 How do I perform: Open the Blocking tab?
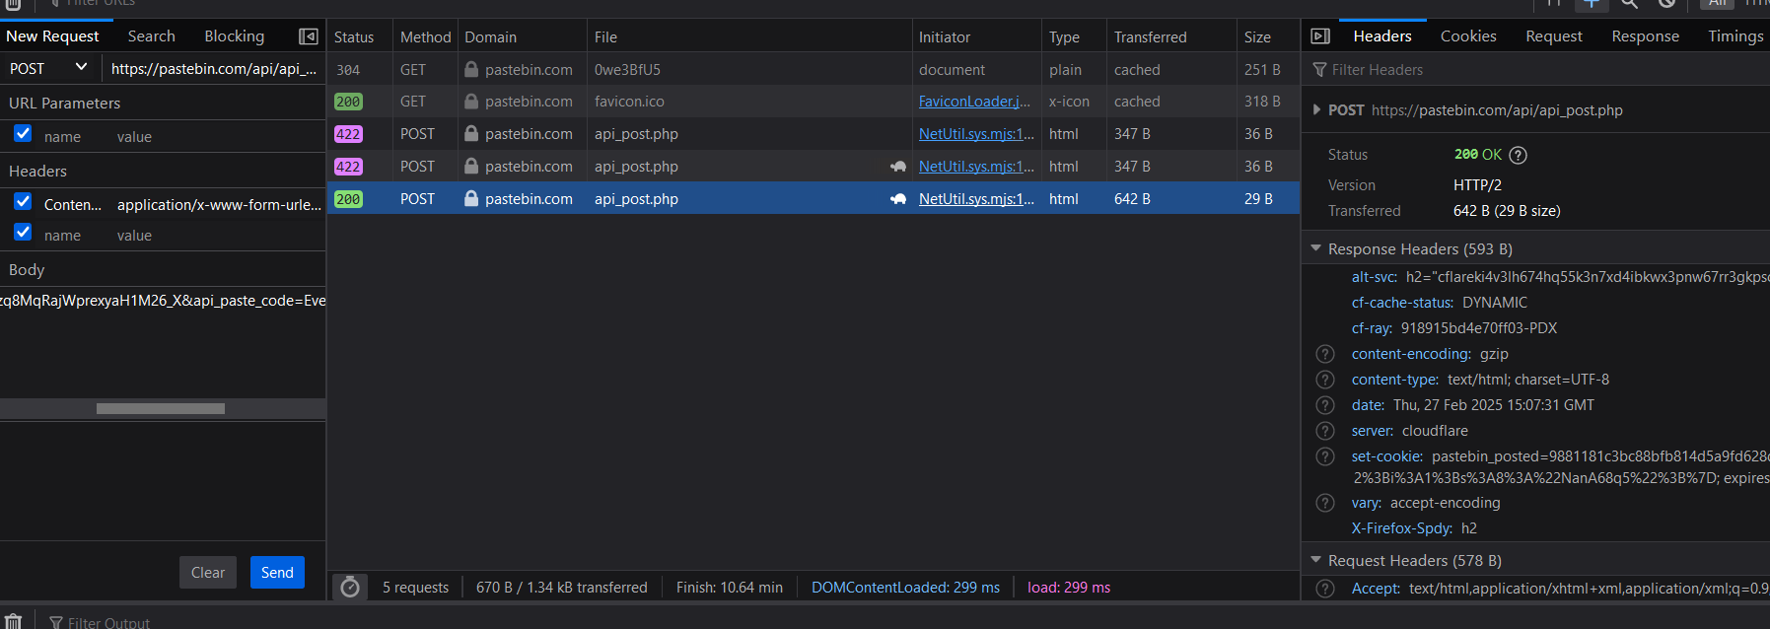[x=234, y=36]
